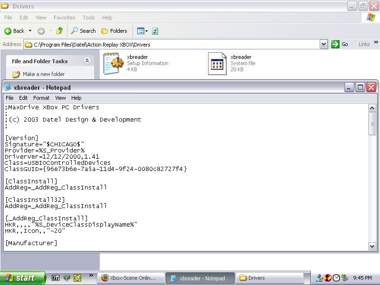Click the [ClassInstall32] section header
The image size is (380, 285).
click(x=35, y=200)
